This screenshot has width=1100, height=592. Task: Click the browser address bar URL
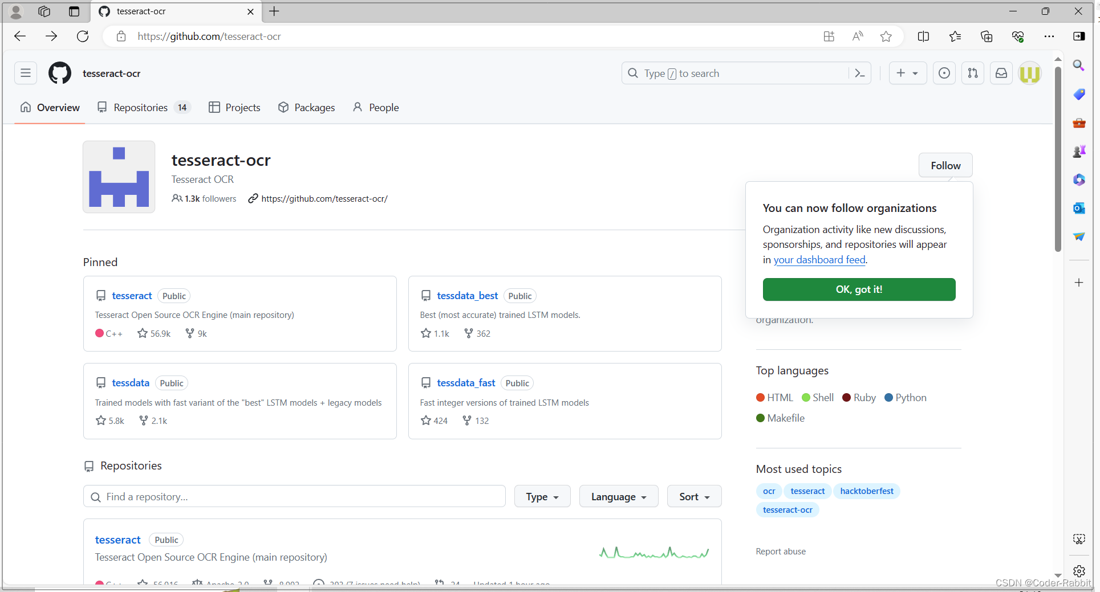click(209, 36)
